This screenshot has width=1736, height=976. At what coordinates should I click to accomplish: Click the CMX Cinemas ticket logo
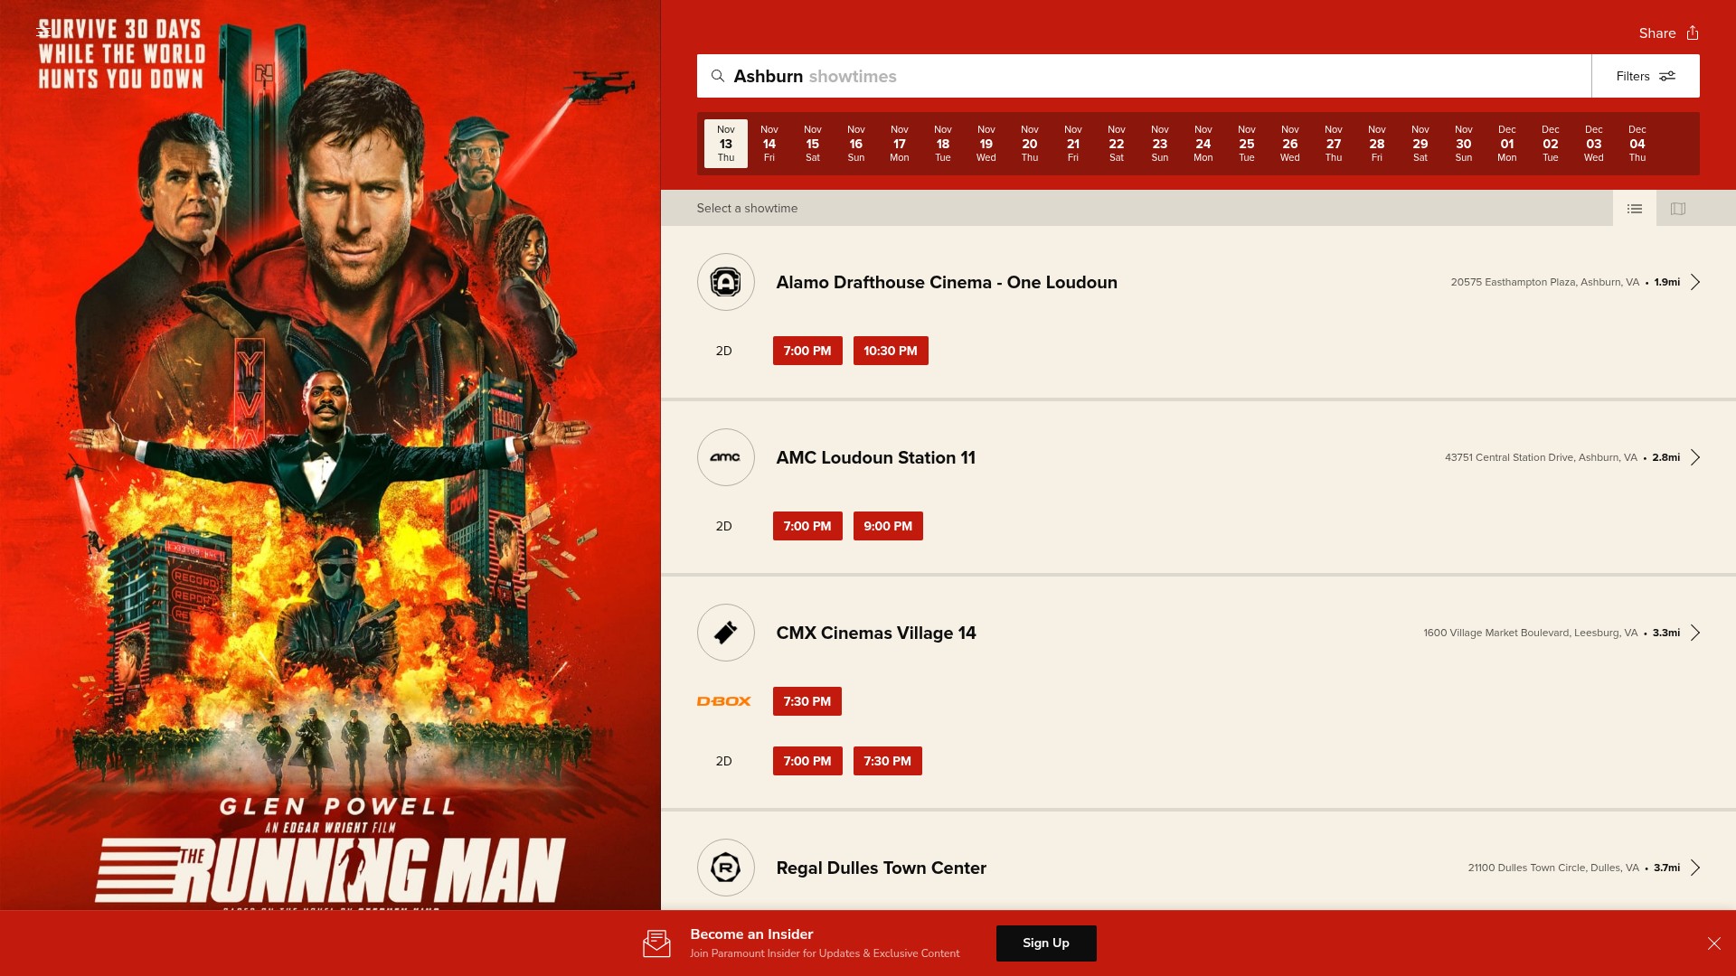(x=725, y=633)
